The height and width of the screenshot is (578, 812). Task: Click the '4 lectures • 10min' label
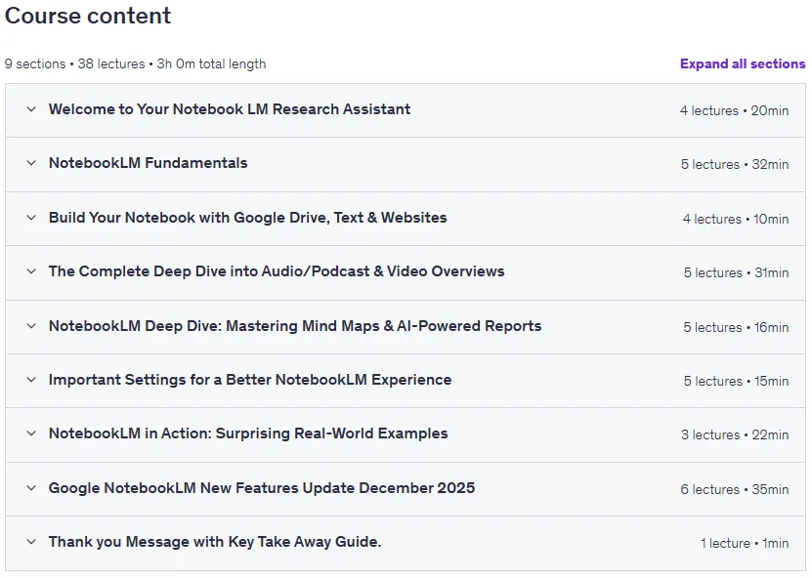pos(736,220)
